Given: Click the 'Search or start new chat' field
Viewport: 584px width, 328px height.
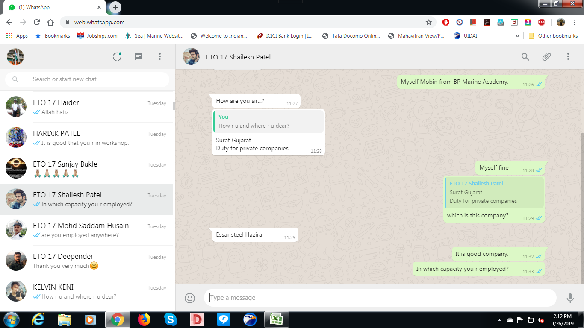Looking at the screenshot, I should pyautogui.click(x=87, y=79).
